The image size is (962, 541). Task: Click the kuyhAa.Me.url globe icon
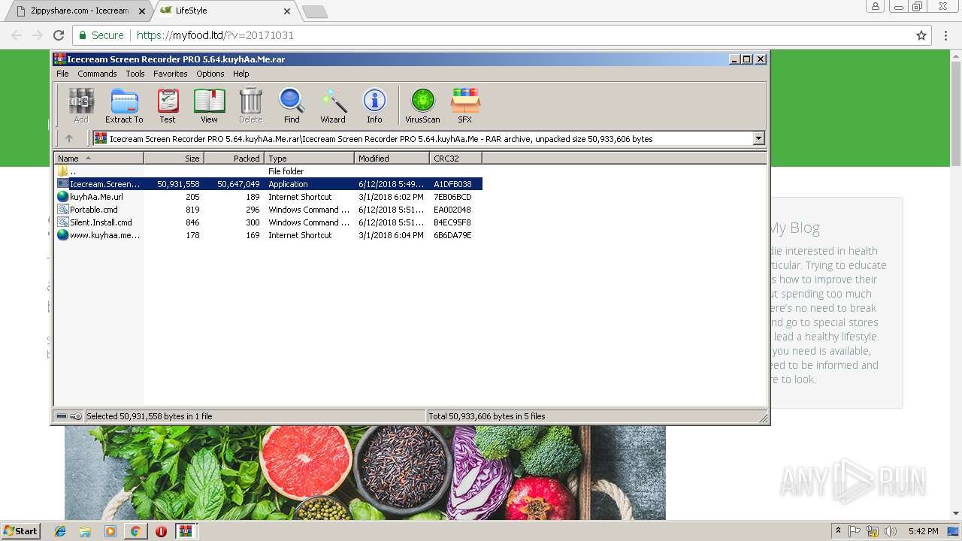click(62, 197)
